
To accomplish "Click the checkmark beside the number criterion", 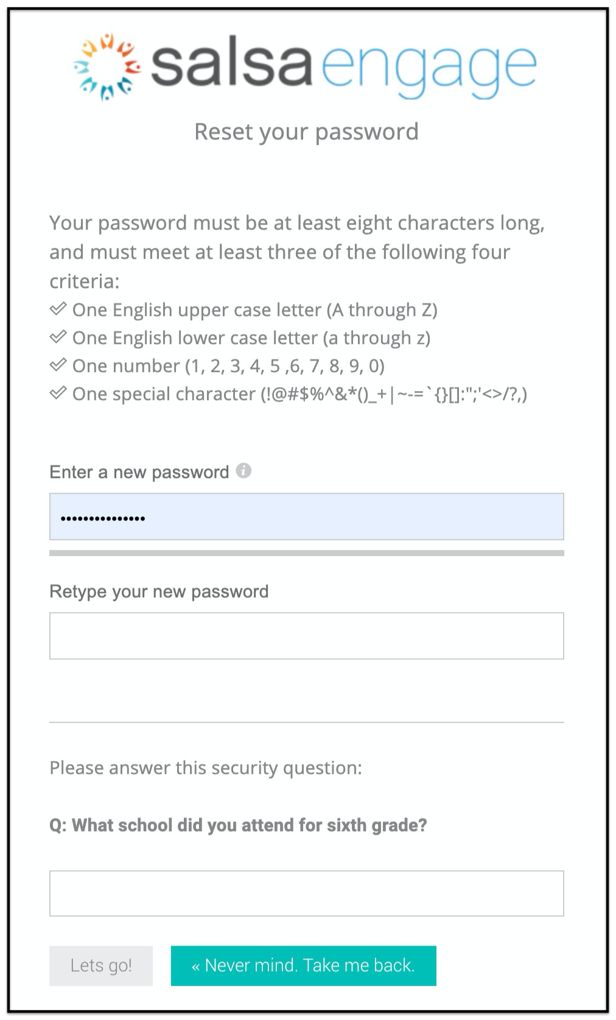I will coord(58,365).
